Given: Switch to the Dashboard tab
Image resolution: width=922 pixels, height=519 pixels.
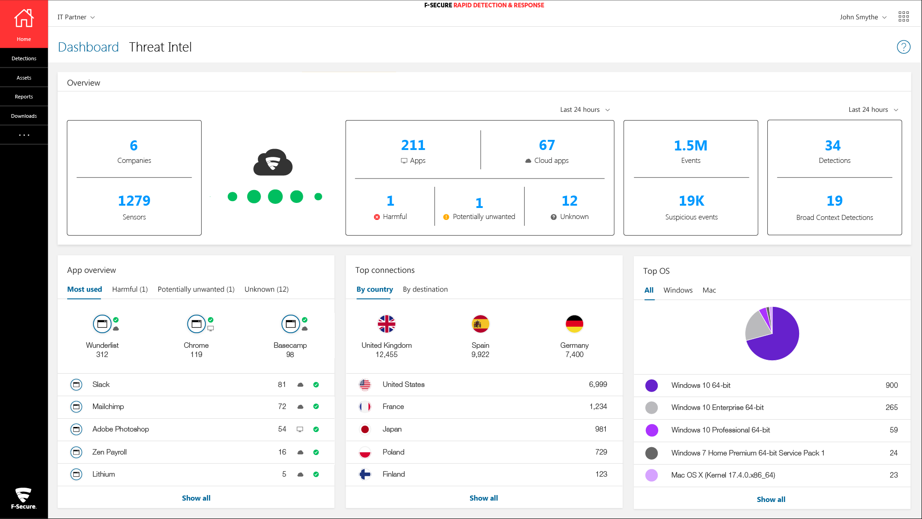Looking at the screenshot, I should (x=88, y=47).
